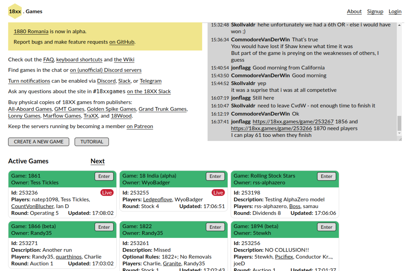The height and width of the screenshot is (271, 407).
Task: Click the chat scrollbar thumb
Action: click(x=399, y=123)
